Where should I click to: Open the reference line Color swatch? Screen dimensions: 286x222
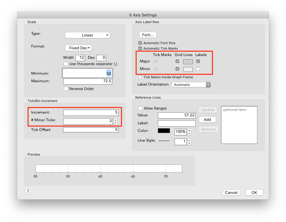[x=164, y=130]
